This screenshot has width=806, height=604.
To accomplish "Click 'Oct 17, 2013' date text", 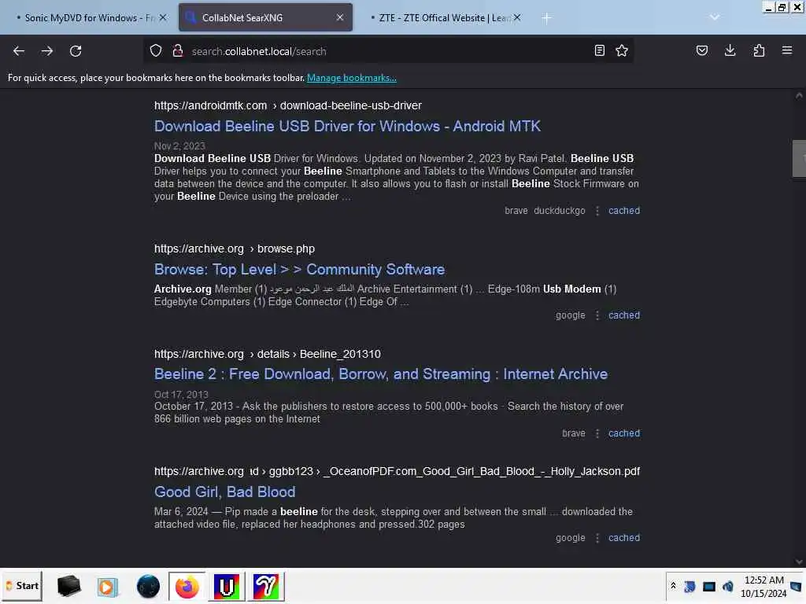I will tap(181, 395).
